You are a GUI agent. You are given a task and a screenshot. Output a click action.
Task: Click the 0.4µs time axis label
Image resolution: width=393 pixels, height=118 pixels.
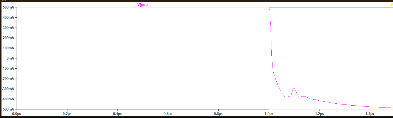point(117,114)
